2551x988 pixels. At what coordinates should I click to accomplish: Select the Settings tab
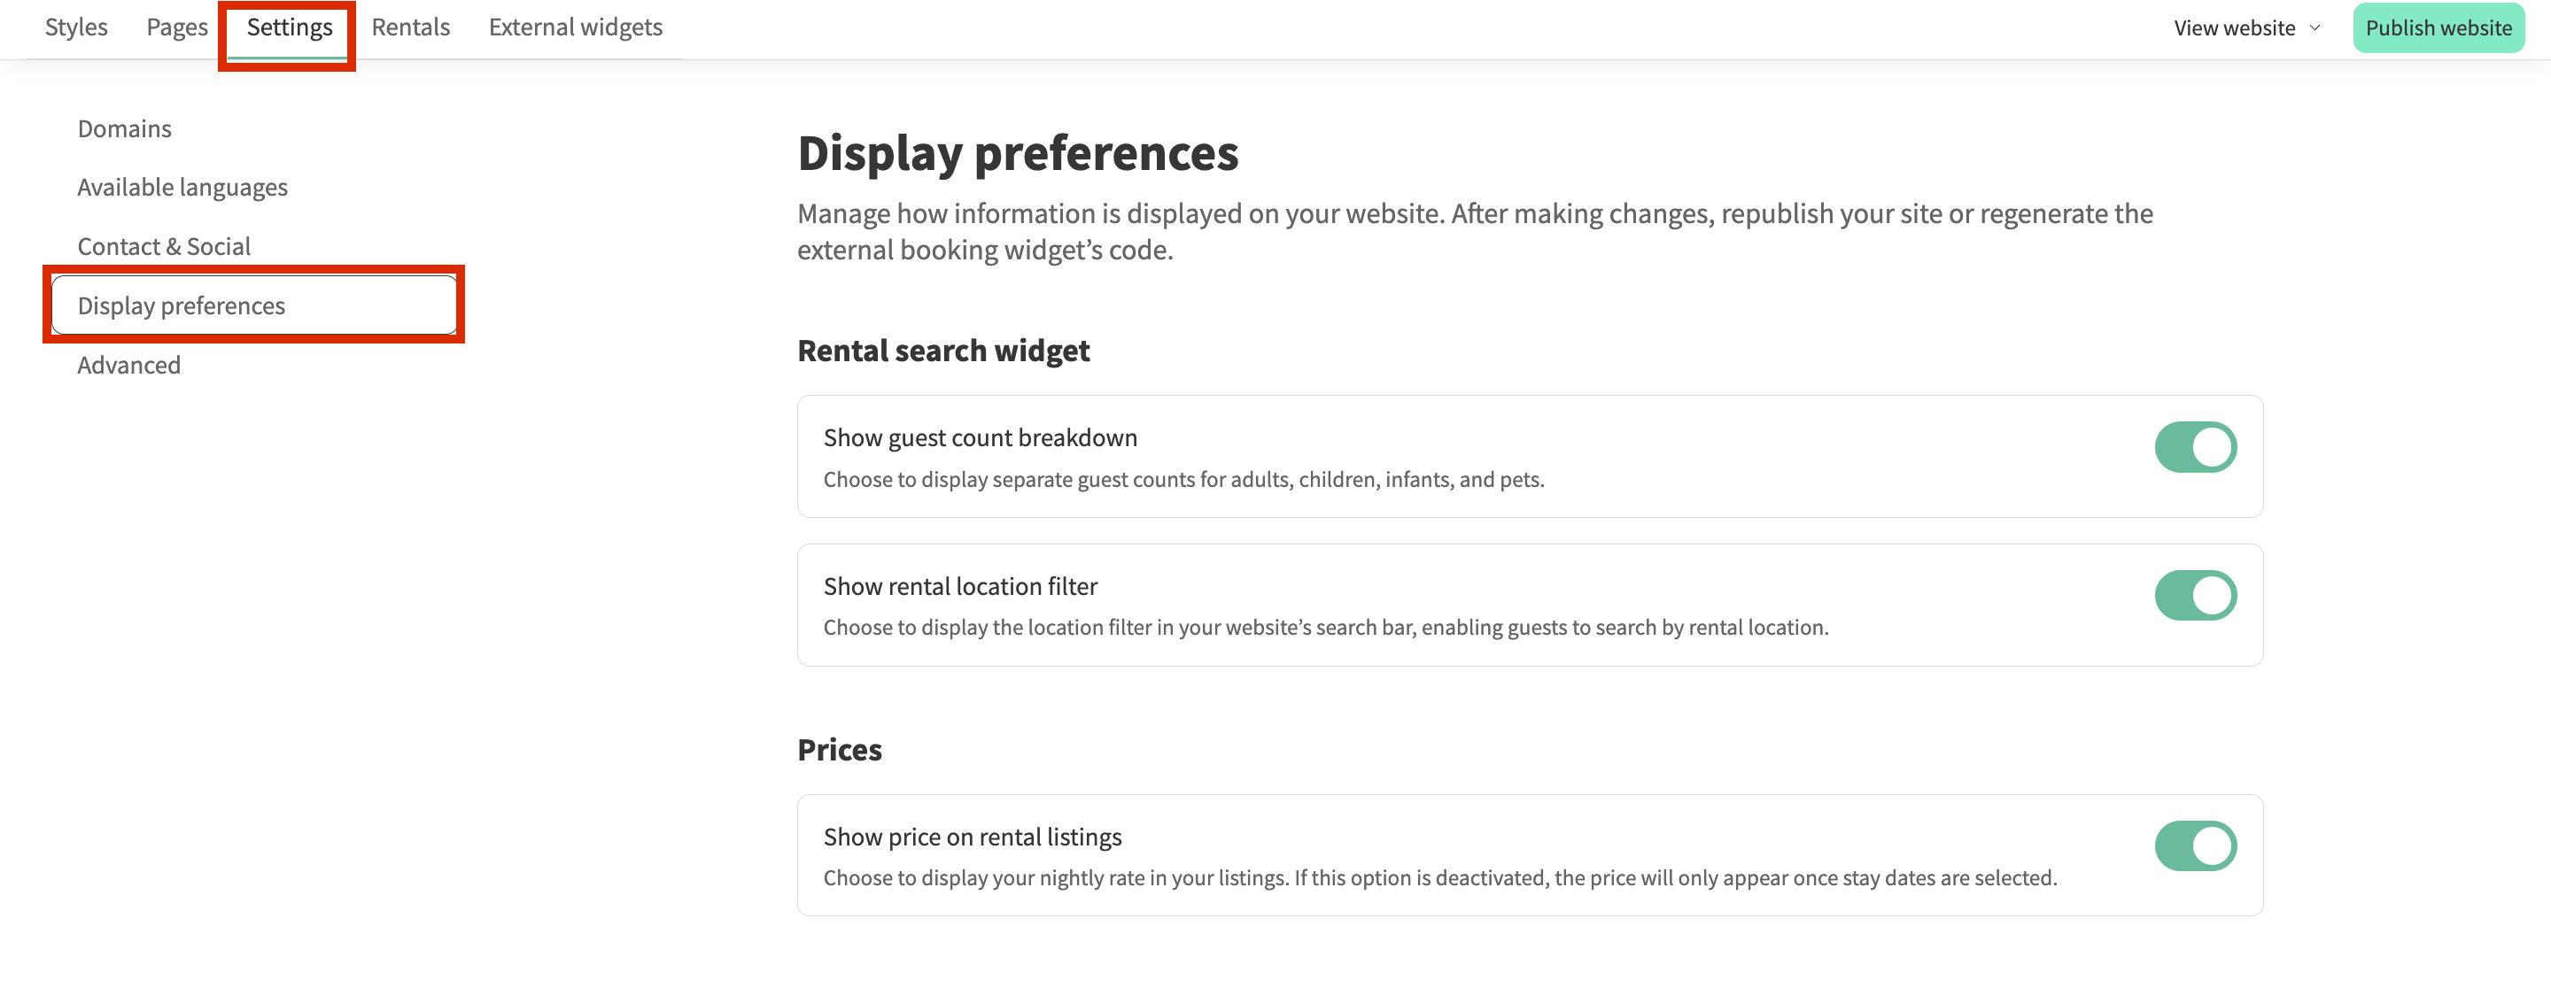point(289,27)
